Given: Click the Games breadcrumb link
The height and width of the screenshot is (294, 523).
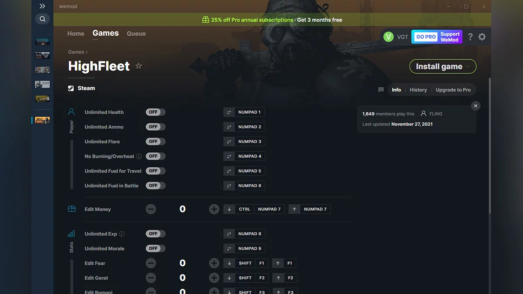Looking at the screenshot, I should click(x=76, y=52).
